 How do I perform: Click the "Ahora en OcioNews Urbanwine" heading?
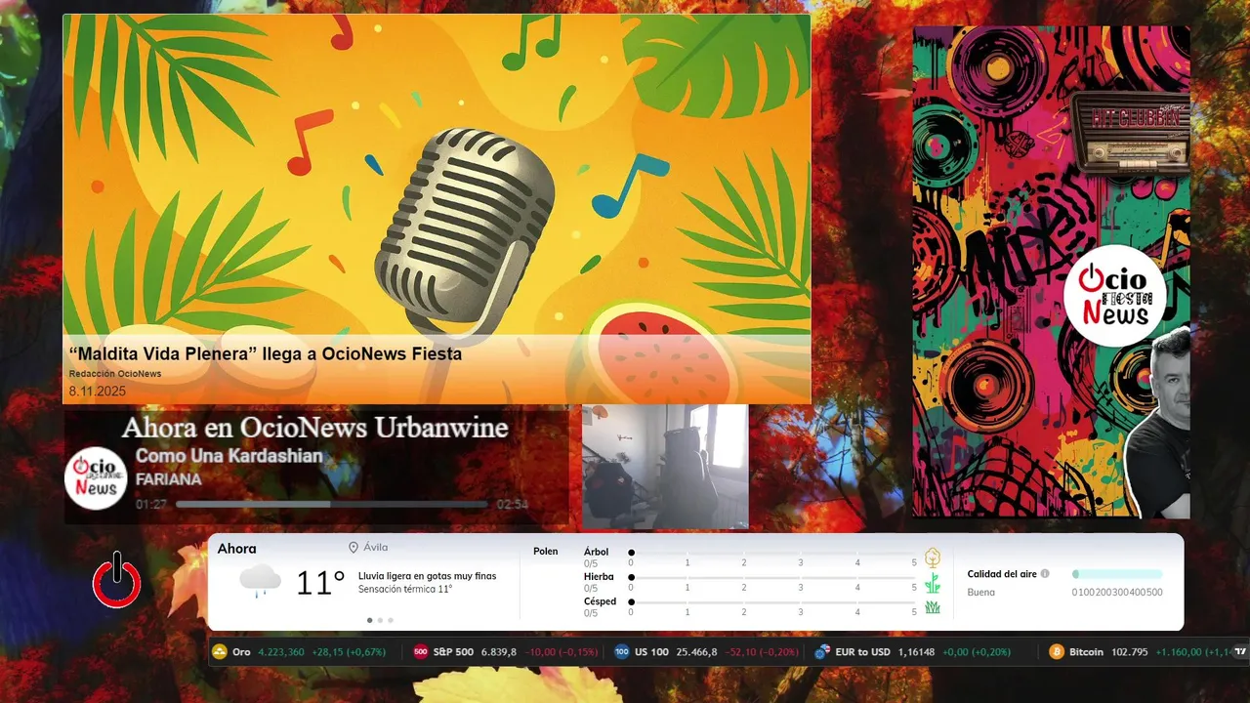pyautogui.click(x=314, y=428)
